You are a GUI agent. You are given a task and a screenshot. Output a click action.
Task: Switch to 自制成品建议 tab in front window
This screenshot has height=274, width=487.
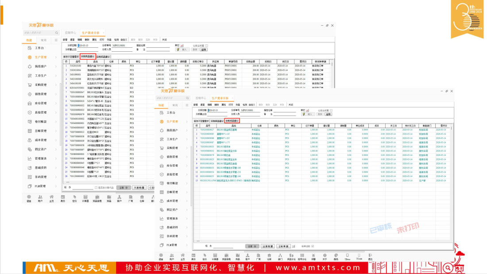click(x=232, y=120)
